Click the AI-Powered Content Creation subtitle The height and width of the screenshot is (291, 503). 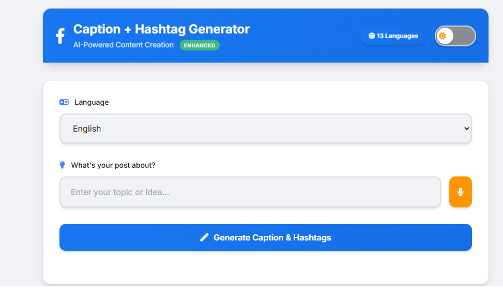point(123,45)
